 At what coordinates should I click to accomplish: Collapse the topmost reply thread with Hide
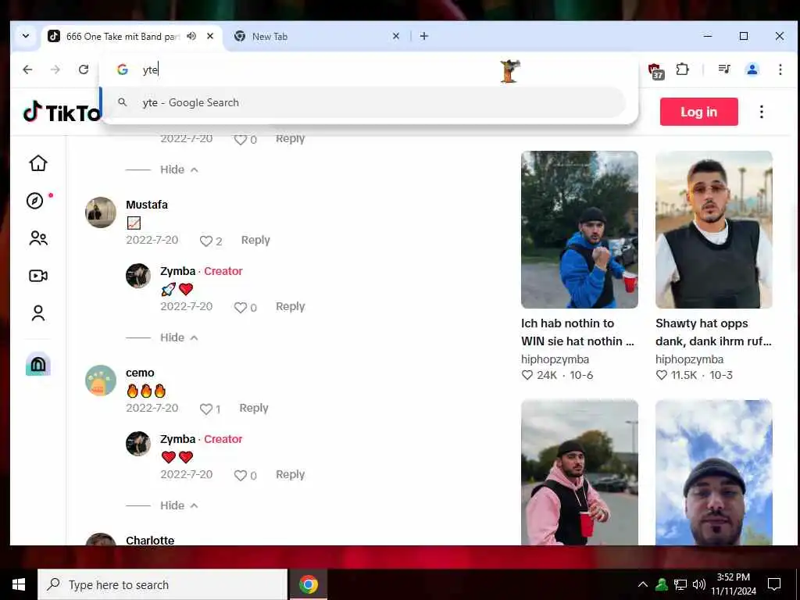tap(179, 170)
